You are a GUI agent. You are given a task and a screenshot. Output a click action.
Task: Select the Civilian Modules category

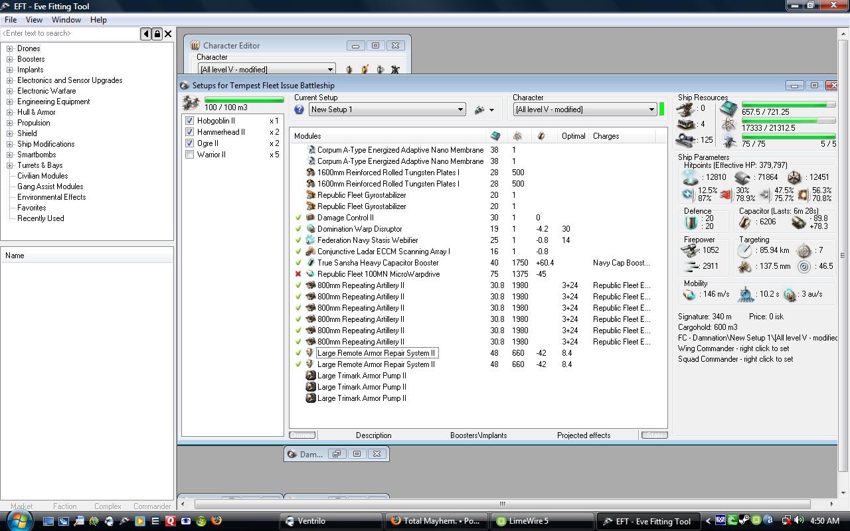(x=42, y=176)
